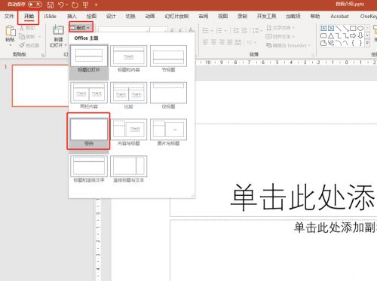This screenshot has height=281, width=377.
Task: Select the Arc shape in shapes gallery
Action: click(x=339, y=43)
